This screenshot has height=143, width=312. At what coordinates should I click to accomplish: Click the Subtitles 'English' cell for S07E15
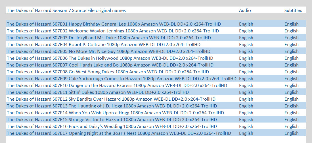click(292, 119)
